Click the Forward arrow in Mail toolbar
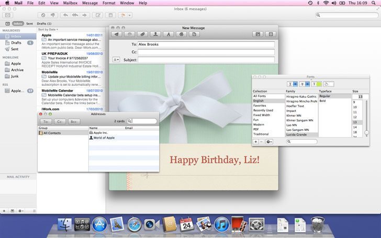Image resolution: width=381 pixels, height=238 pixels. coord(84,15)
